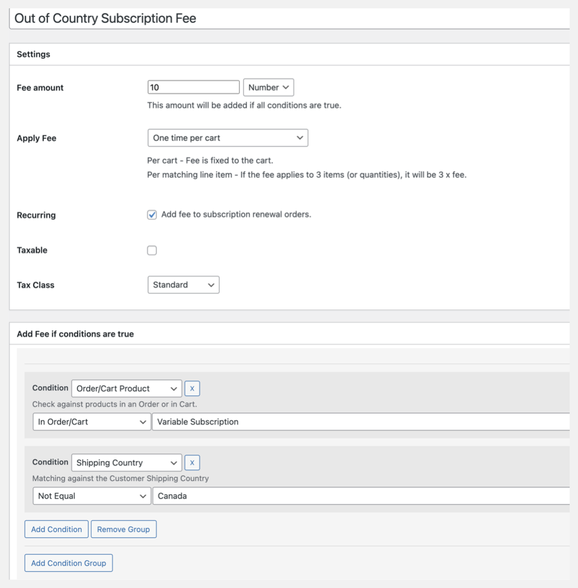Collapse the Settings panel header
This screenshot has height=588, width=578.
[290, 55]
